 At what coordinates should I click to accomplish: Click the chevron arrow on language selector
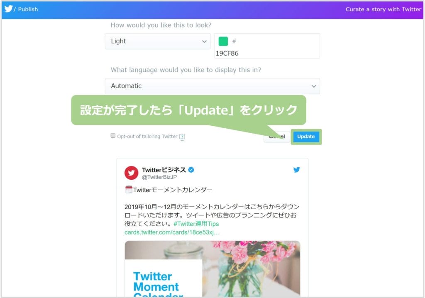pyautogui.click(x=314, y=86)
